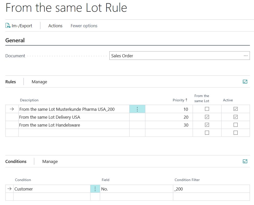254x205 pixels.
Task: Expand the Conditions part to full view
Action: [245, 161]
